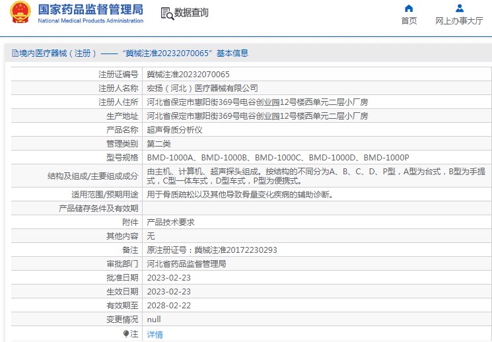Click the 批准日期 row label

point(122,278)
